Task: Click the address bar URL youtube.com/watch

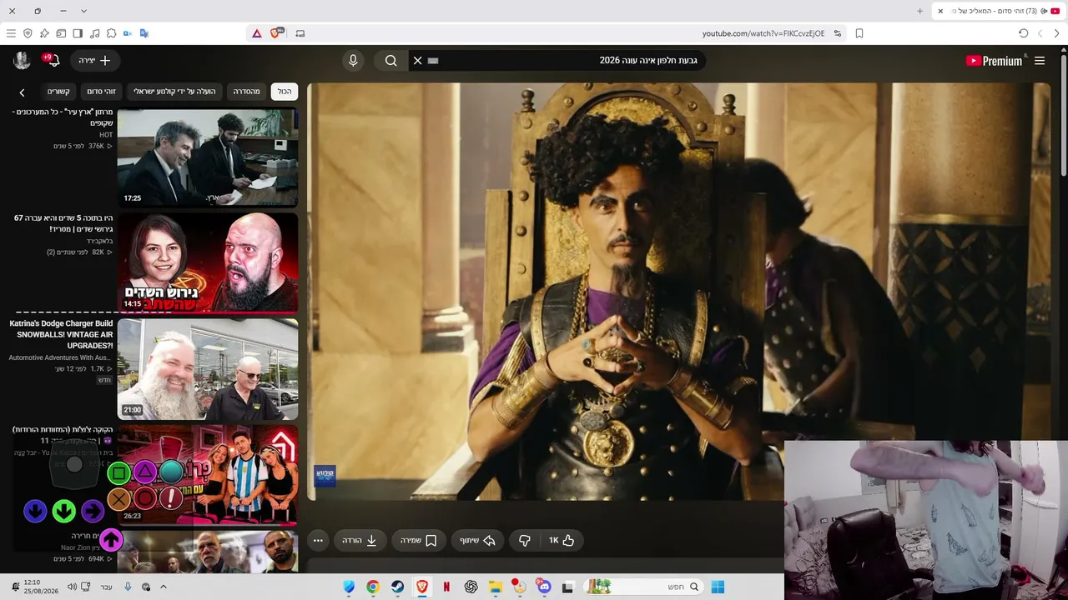Action: click(x=763, y=33)
